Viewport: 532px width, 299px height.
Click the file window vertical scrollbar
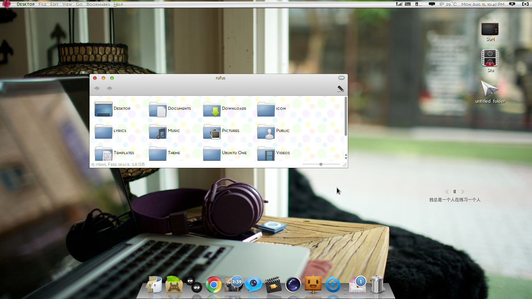click(346, 116)
